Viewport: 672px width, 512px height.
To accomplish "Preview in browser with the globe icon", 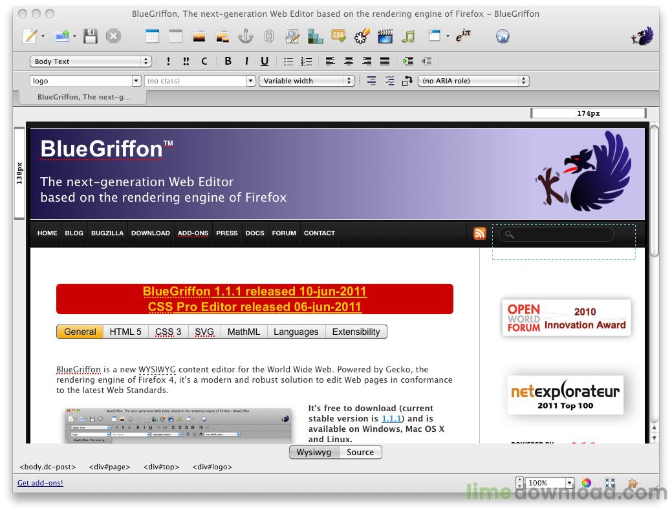I will pyautogui.click(x=503, y=36).
